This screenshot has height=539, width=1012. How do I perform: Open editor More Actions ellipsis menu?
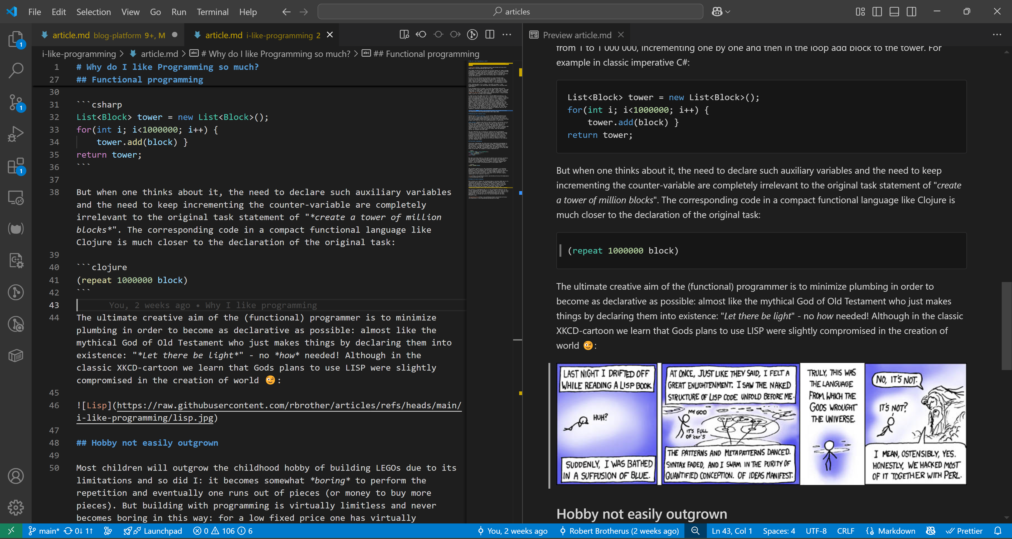coord(507,35)
